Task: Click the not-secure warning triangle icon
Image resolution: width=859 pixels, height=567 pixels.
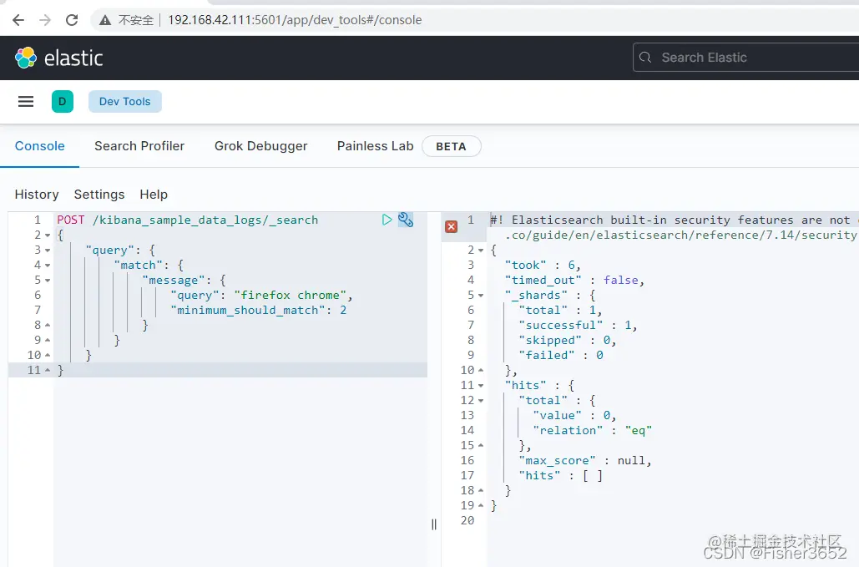Action: (x=105, y=20)
